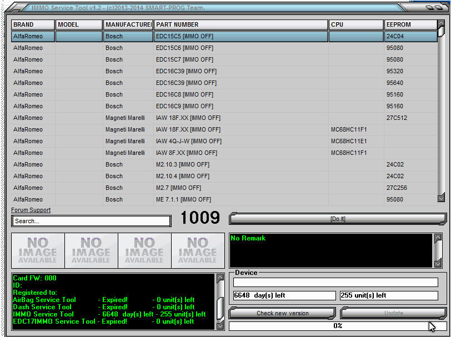Click the 1009 counter number
This screenshot has height=337, width=451.
point(200,218)
